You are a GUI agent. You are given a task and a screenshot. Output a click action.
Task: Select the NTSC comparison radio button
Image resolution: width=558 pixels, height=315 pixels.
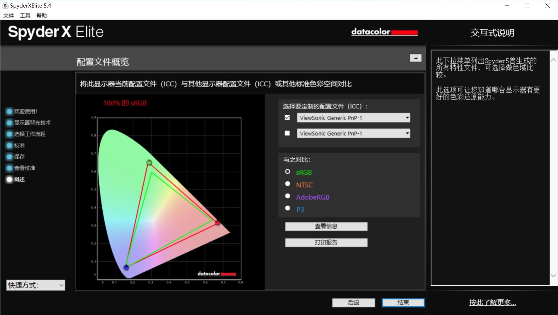point(288,184)
